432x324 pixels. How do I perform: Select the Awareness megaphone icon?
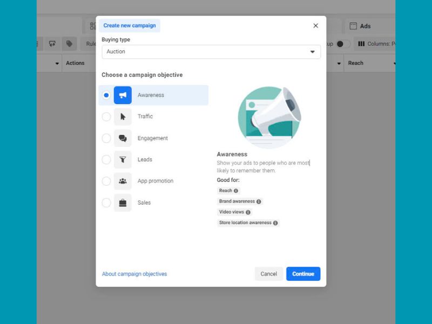pos(123,95)
